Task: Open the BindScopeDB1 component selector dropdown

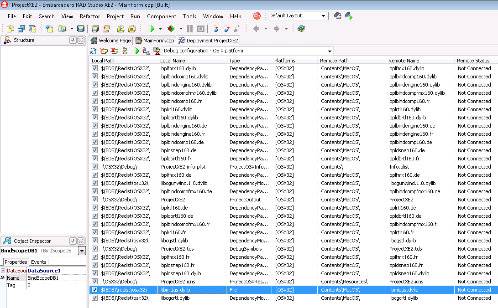Action: (x=82, y=251)
